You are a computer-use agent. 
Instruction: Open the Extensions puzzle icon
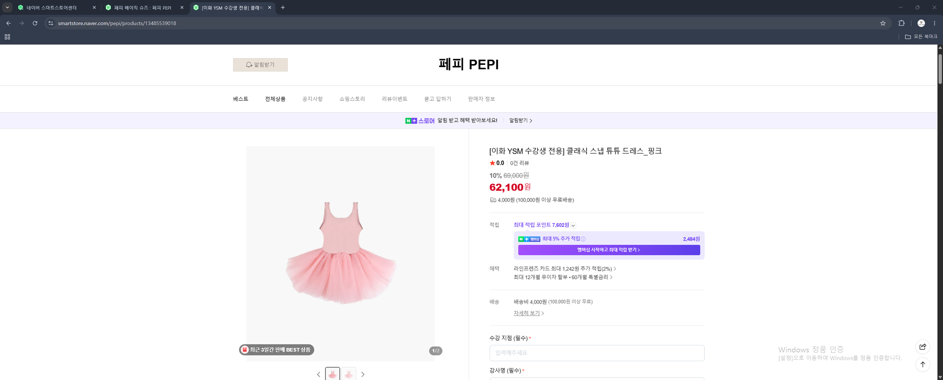click(x=902, y=23)
